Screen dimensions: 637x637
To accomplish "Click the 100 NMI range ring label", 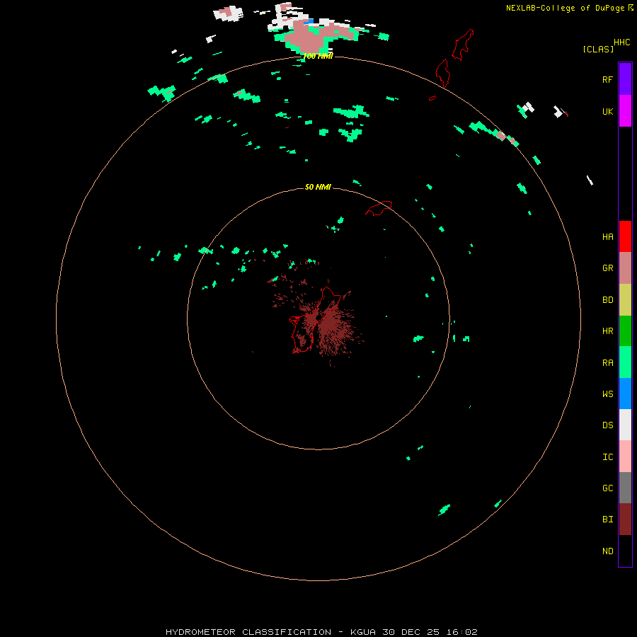I will coord(318,56).
